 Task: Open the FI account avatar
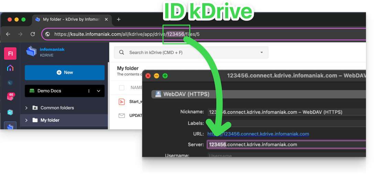pyautogui.click(x=10, y=54)
